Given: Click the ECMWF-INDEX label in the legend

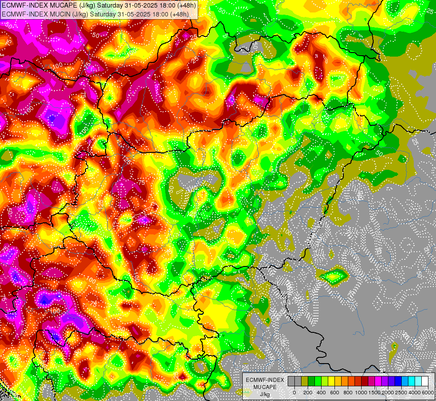Looking at the screenshot, I should point(265,380).
